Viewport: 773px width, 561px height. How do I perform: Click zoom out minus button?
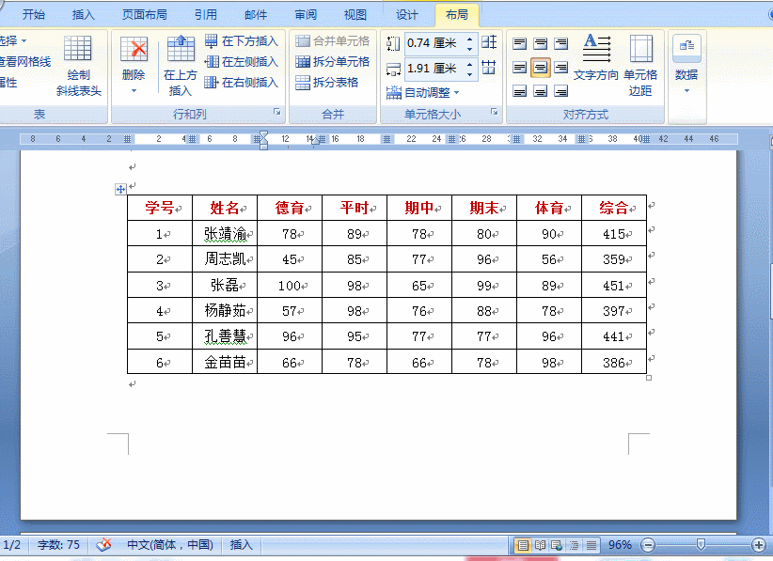tap(648, 545)
